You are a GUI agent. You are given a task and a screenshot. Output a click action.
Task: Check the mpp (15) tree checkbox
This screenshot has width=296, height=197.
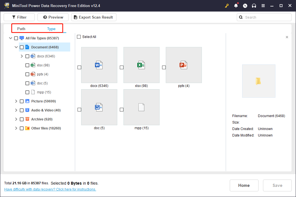tap(27, 92)
